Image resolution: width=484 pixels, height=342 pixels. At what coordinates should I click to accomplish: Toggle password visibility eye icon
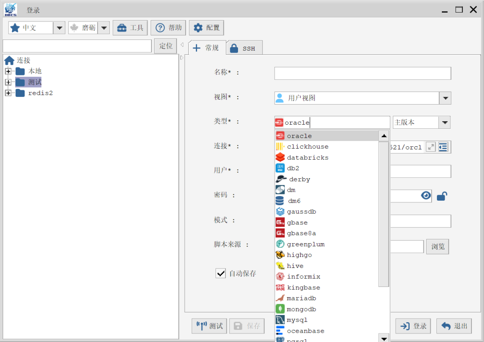426,195
